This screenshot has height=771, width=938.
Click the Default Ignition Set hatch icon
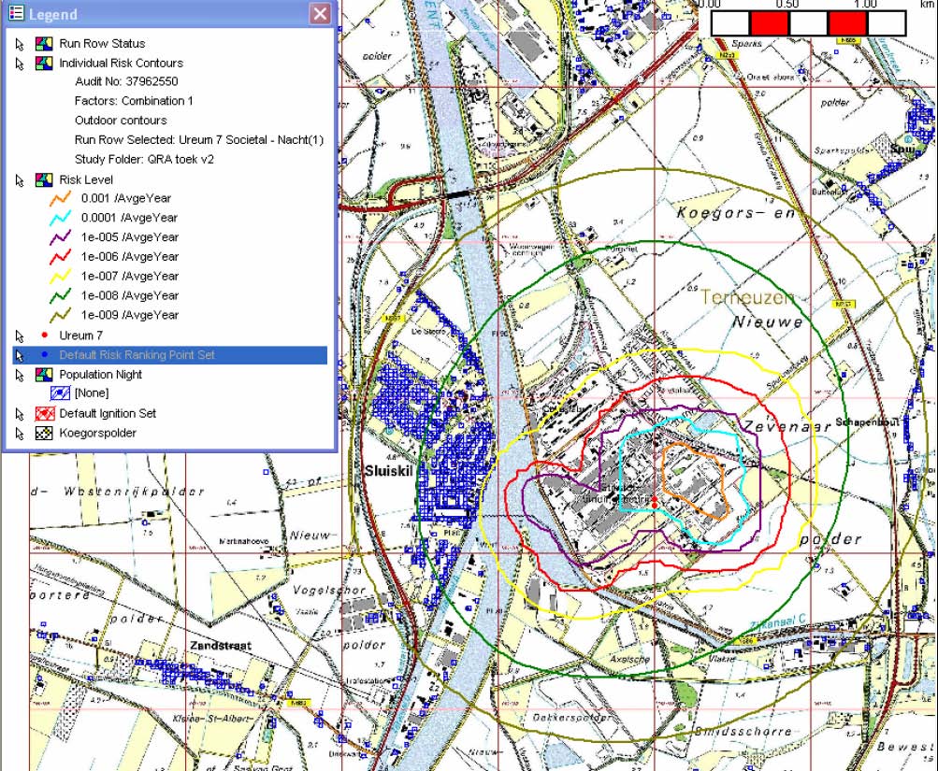pos(45,414)
